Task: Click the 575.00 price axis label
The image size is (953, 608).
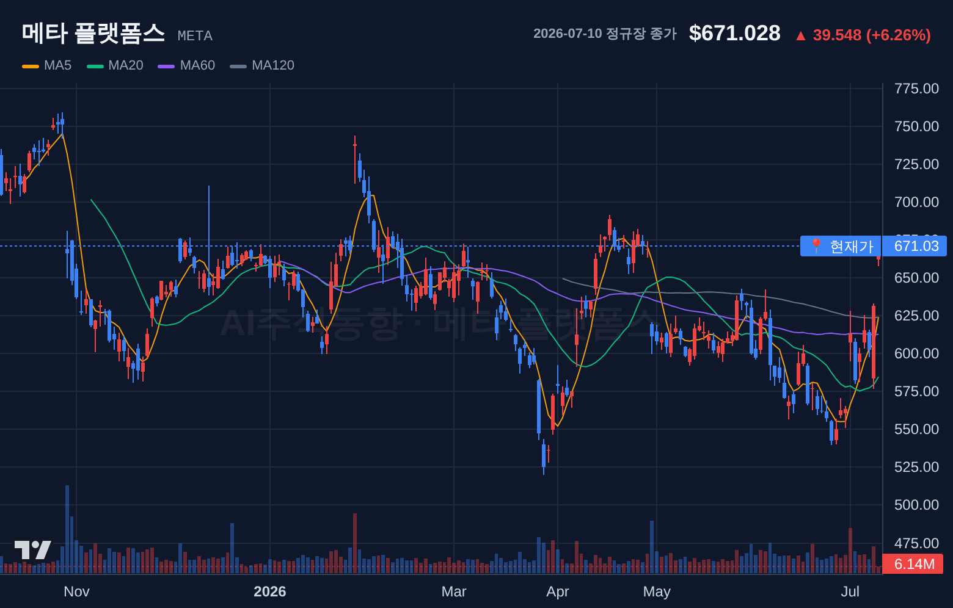Action: click(x=916, y=391)
